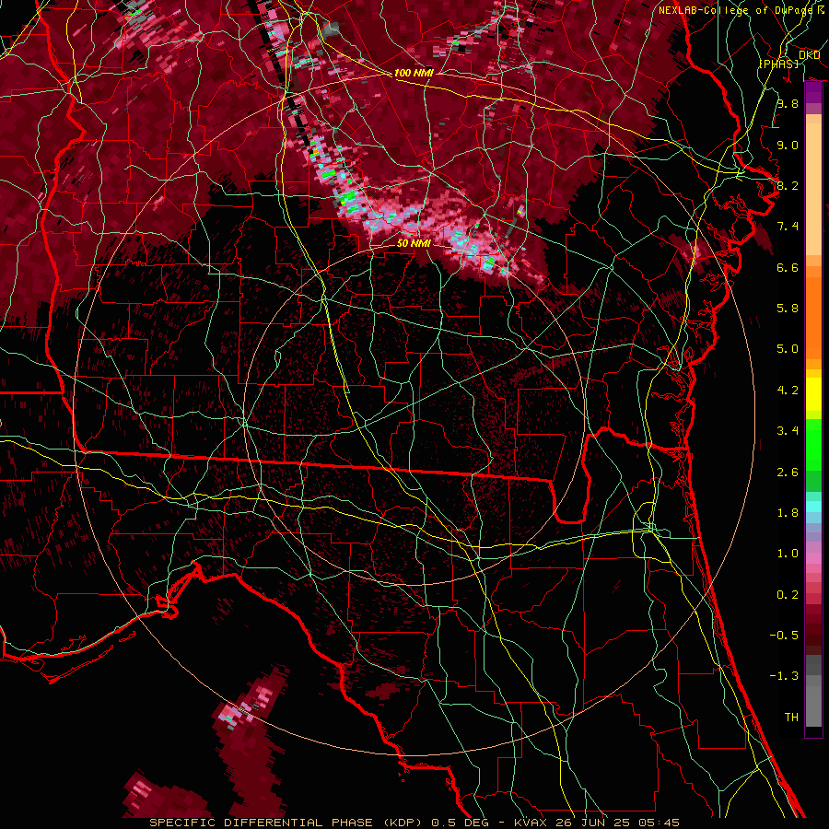Select the 1.0 value on the legend
Screen dimensions: 829x829
(788, 554)
